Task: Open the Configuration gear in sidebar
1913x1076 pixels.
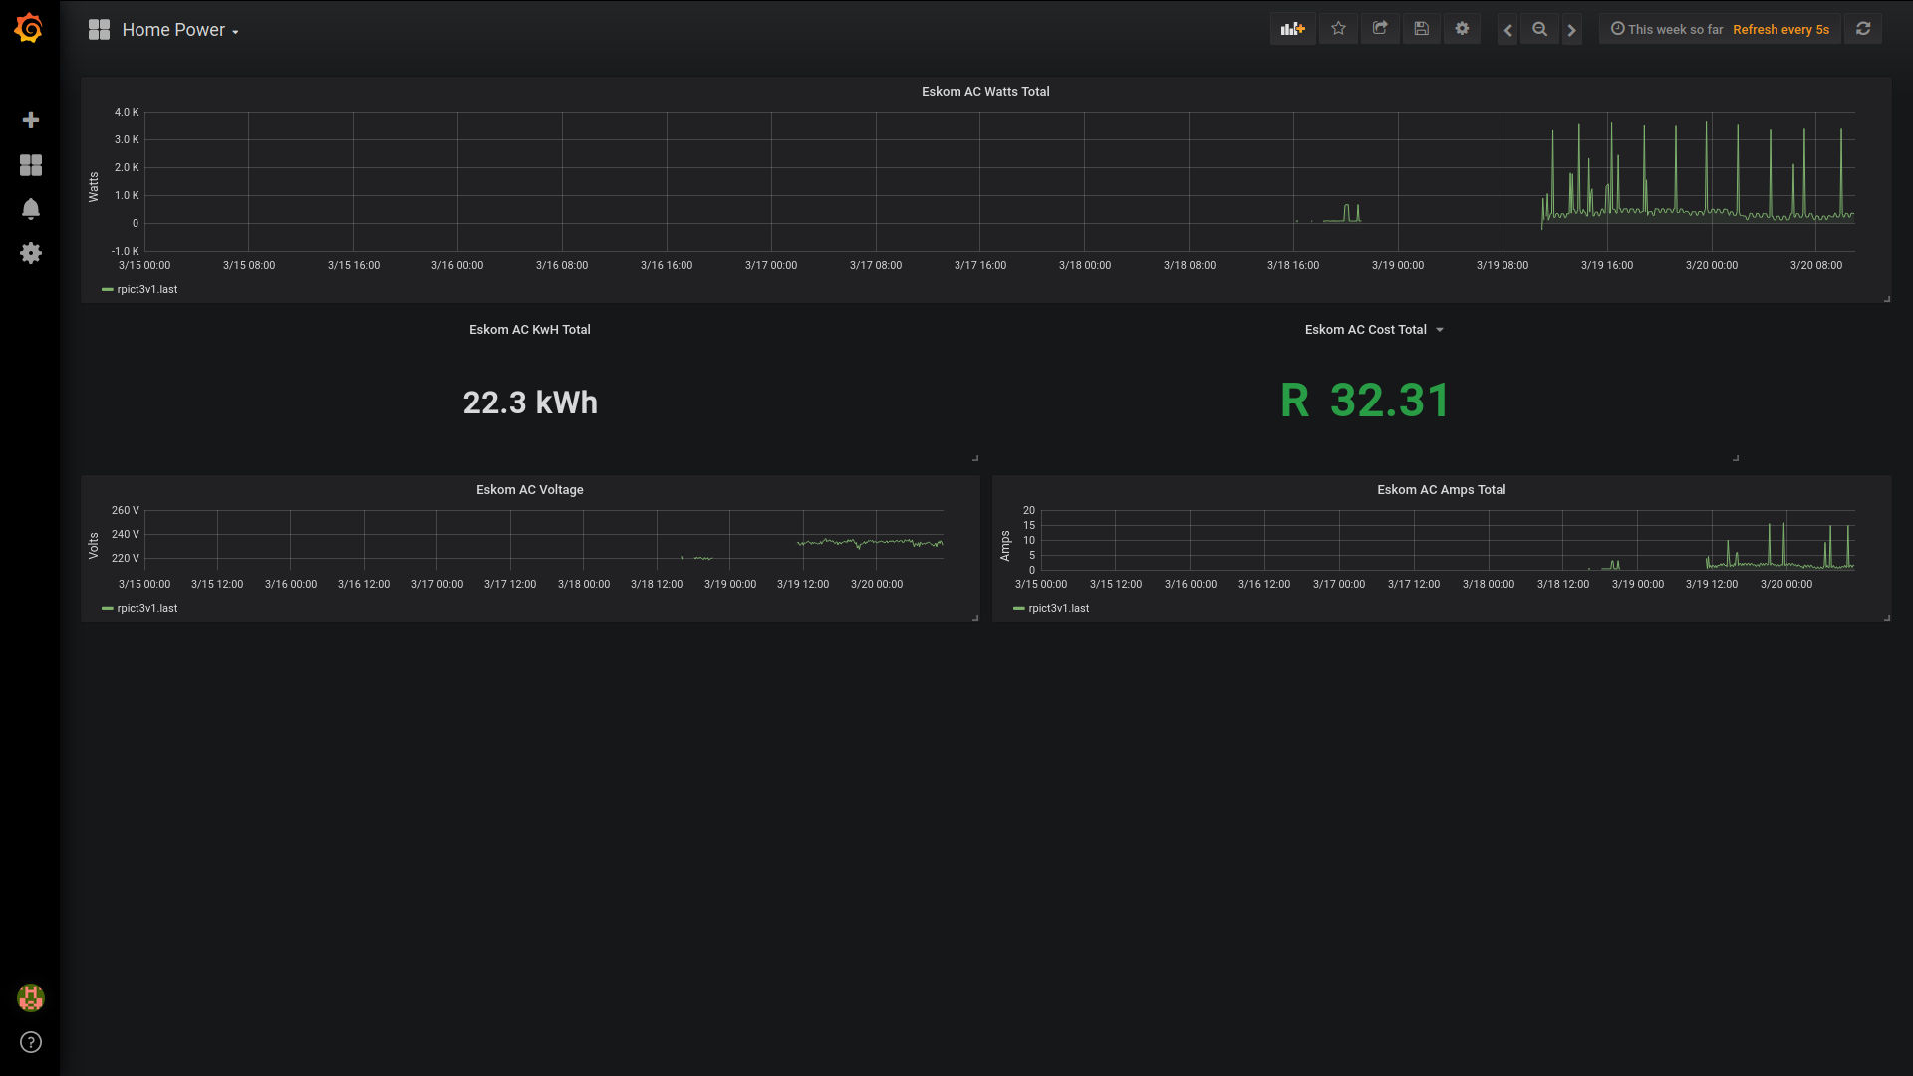Action: pos(31,253)
